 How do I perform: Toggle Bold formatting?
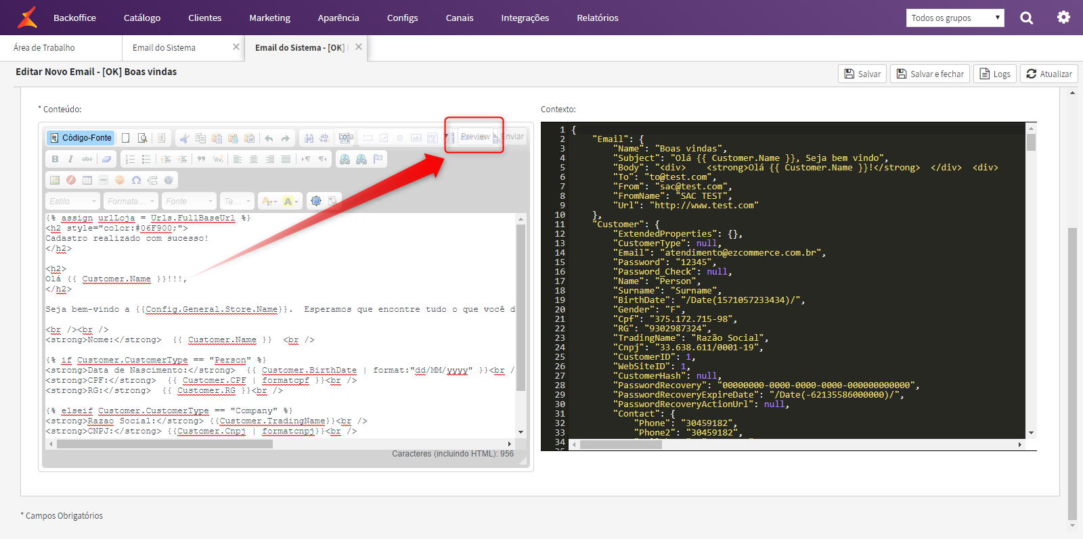coord(55,159)
